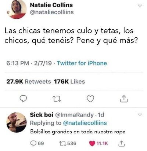The width and height of the screenshot is (147, 151).
Task: Open tweet timestamp 6:13 PM 2/7/19
Action: point(29,63)
